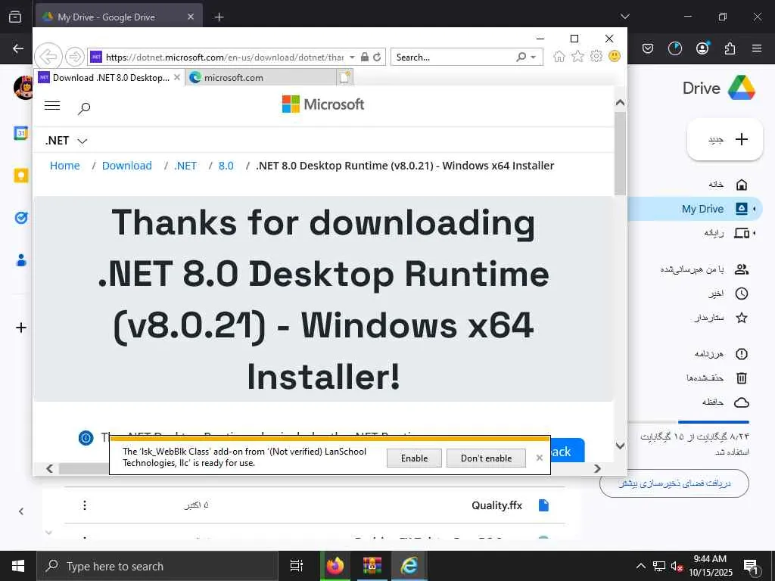Image resolution: width=775 pixels, height=581 pixels.
Task: Open Recent item with clock icon
Action: coord(727,294)
